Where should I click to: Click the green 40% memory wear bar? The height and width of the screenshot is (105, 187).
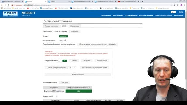click(79, 91)
